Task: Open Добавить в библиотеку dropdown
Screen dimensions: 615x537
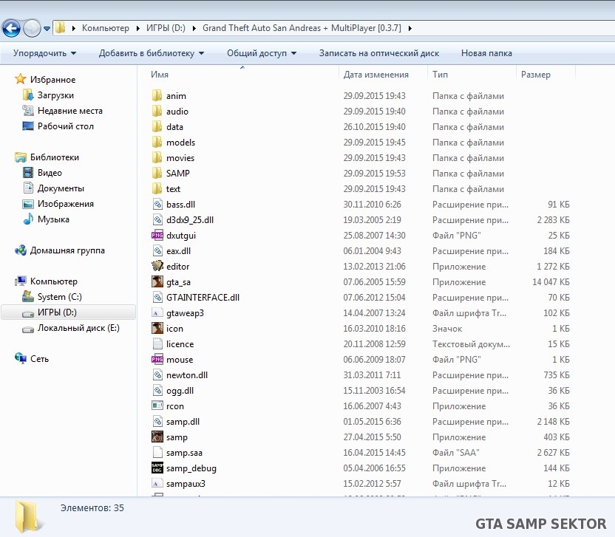Action: (152, 53)
